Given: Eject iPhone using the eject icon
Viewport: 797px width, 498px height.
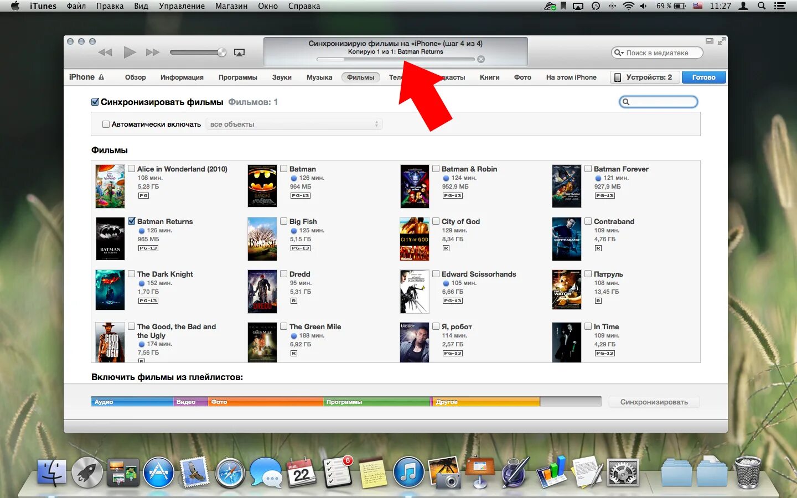Looking at the screenshot, I should point(101,77).
